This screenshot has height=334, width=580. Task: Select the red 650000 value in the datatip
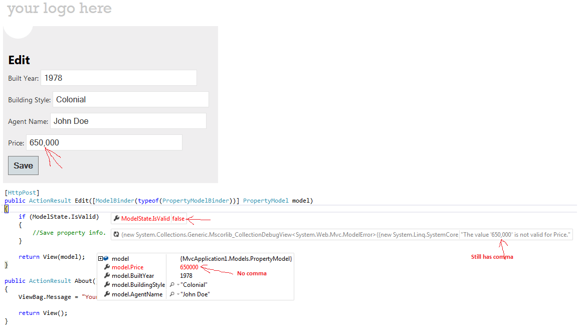pyautogui.click(x=189, y=267)
